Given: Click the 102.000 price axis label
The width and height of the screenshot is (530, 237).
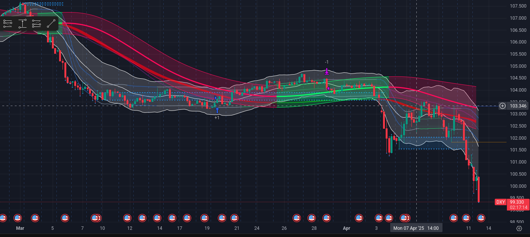Looking at the screenshot, I should (517, 138).
